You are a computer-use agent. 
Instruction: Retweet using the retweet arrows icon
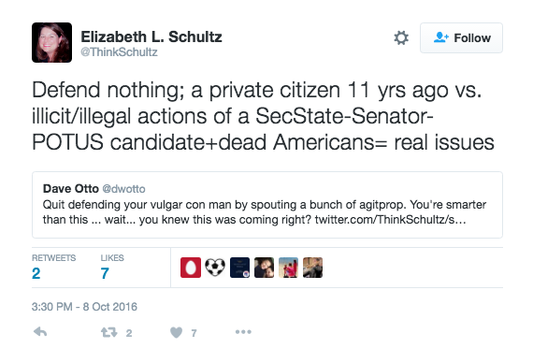pyautogui.click(x=109, y=332)
